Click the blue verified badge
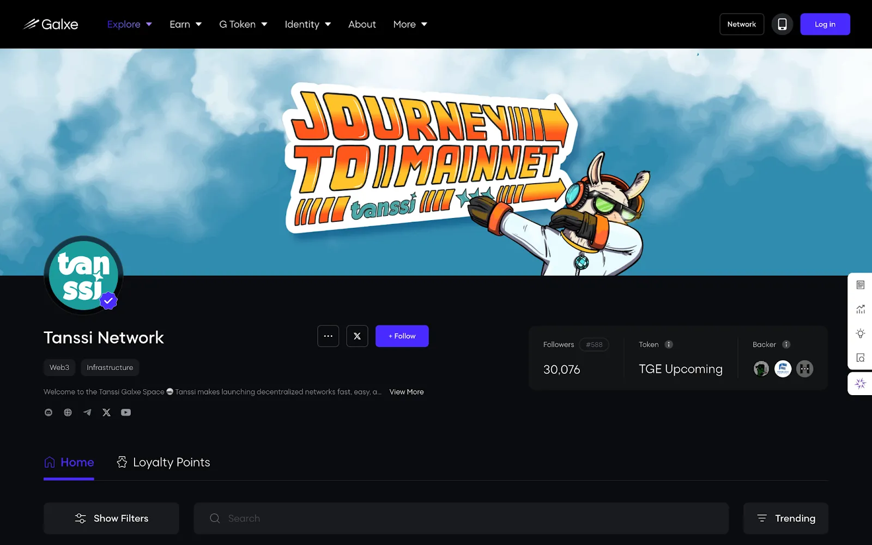This screenshot has height=545, width=872. pyautogui.click(x=108, y=300)
